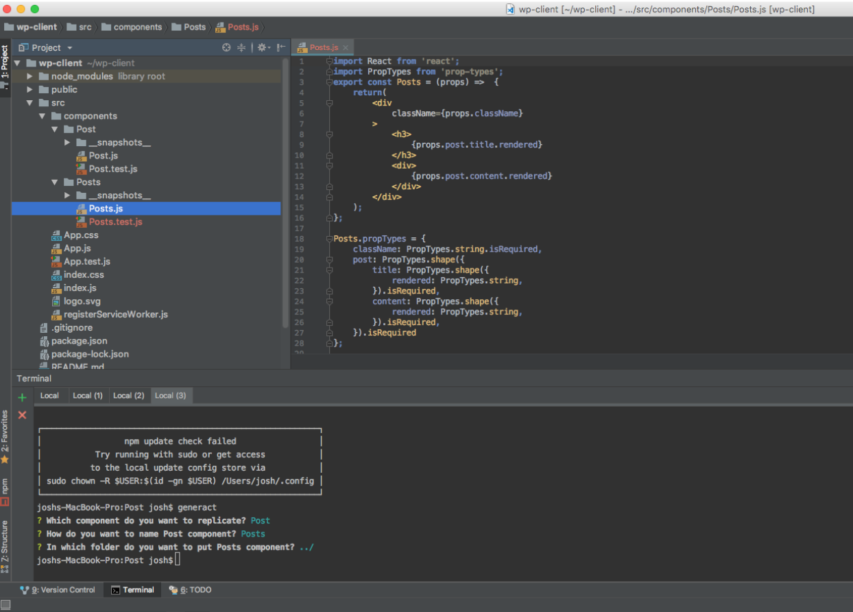
Task: Expand the node_modules folder
Action: point(30,76)
